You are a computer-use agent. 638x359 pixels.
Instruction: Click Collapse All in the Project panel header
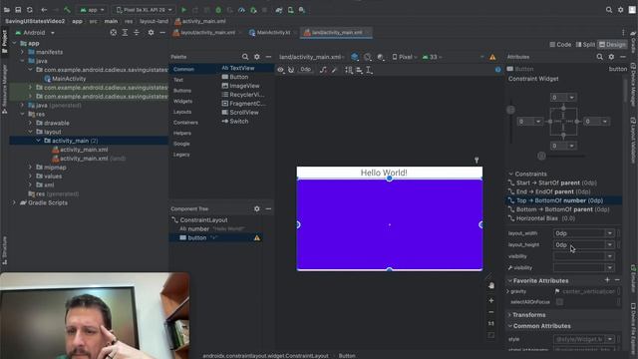click(137, 33)
